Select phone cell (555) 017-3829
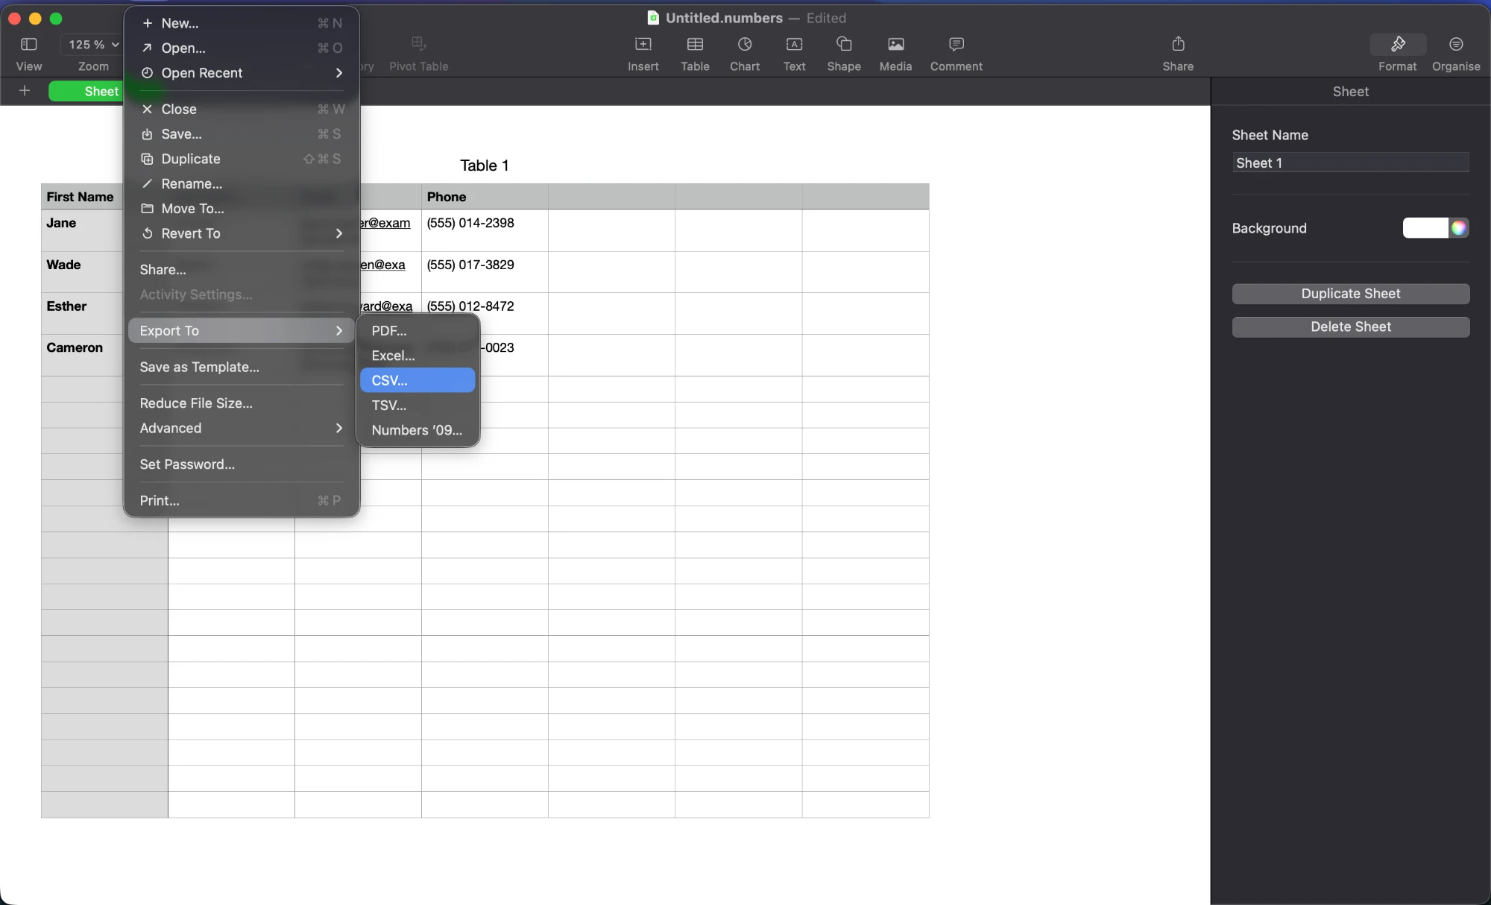The width and height of the screenshot is (1491, 905). [485, 272]
